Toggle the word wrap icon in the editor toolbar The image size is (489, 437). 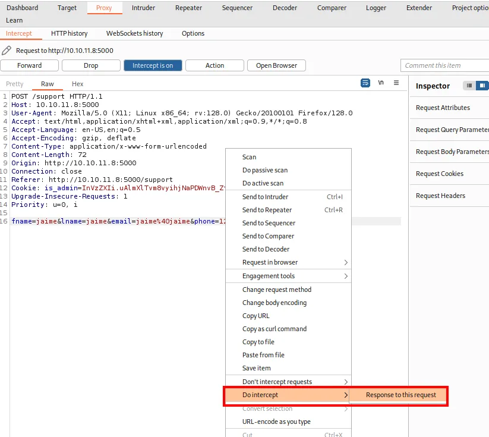pyautogui.click(x=365, y=83)
